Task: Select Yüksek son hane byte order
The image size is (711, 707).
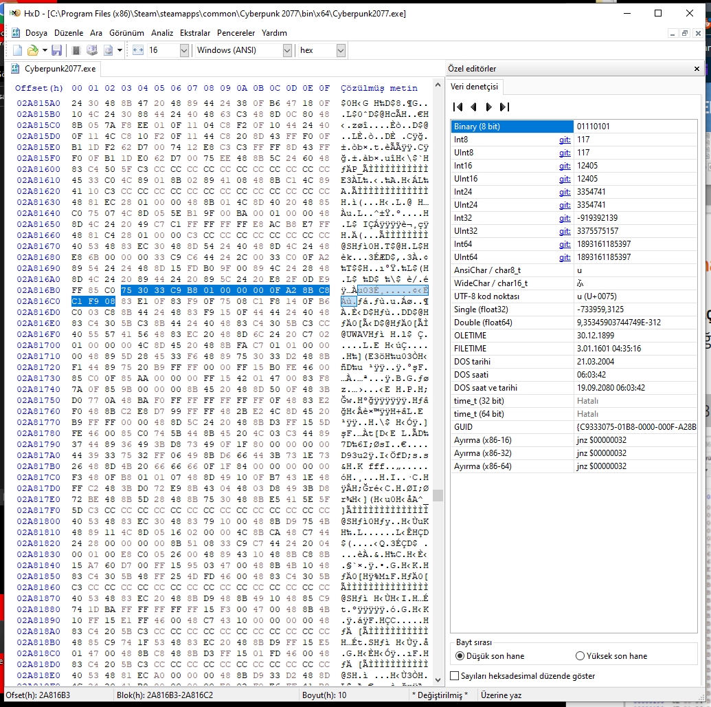Action: click(x=611, y=655)
